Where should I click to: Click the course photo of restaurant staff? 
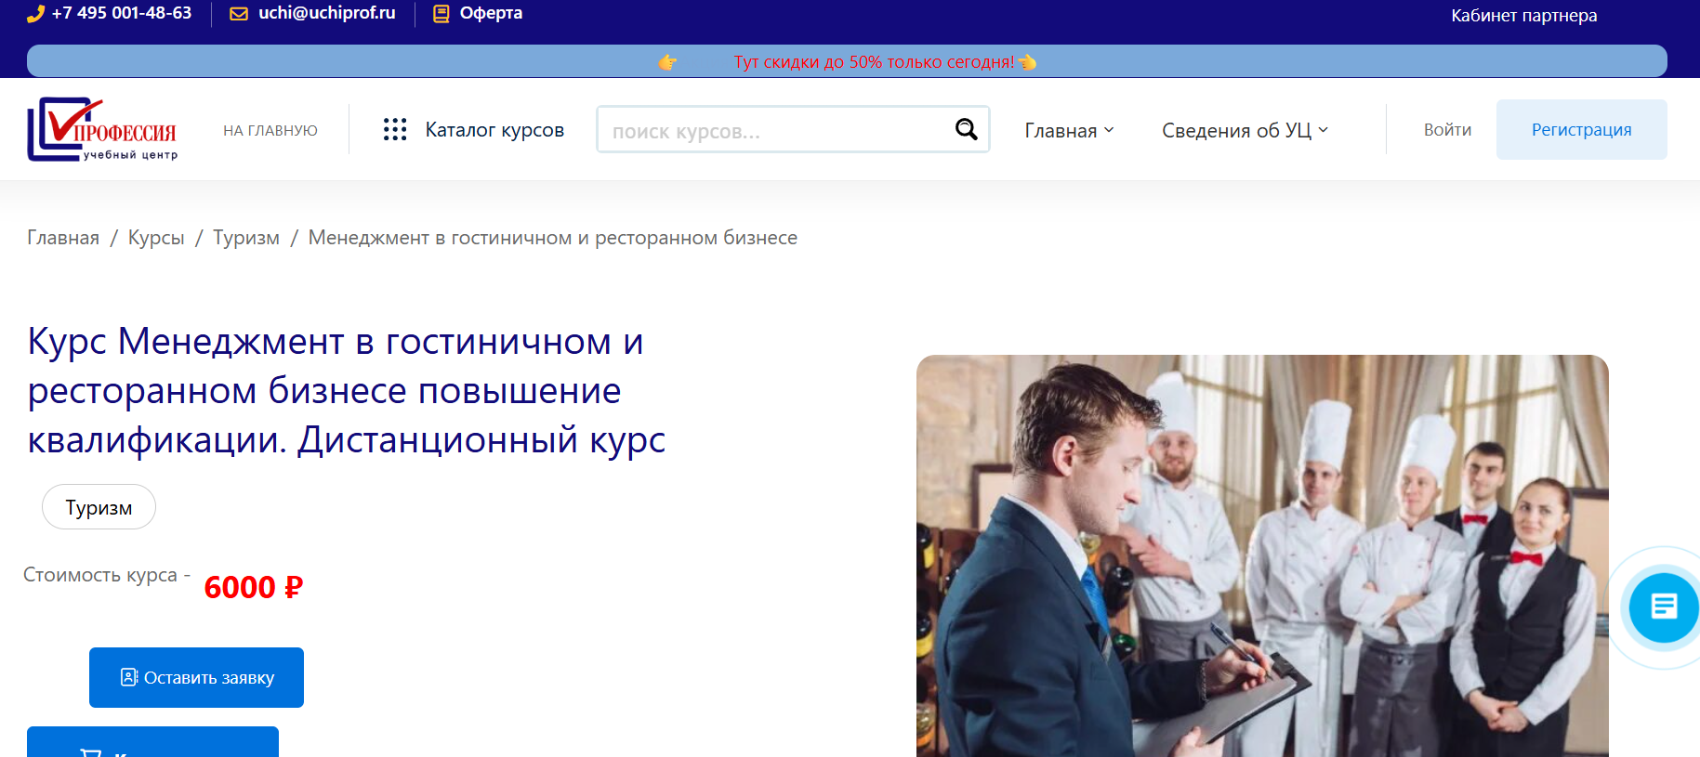pos(1261,557)
